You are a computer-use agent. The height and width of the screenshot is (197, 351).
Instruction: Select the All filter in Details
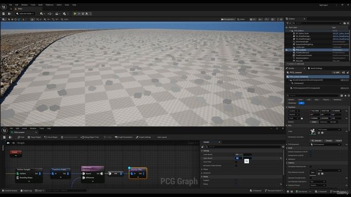click(x=302, y=103)
